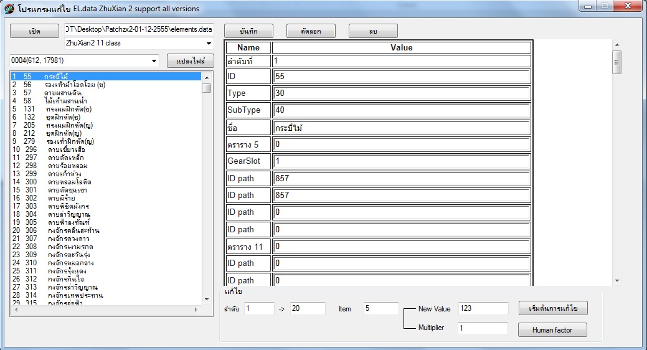Click the Value column header

pos(402,47)
